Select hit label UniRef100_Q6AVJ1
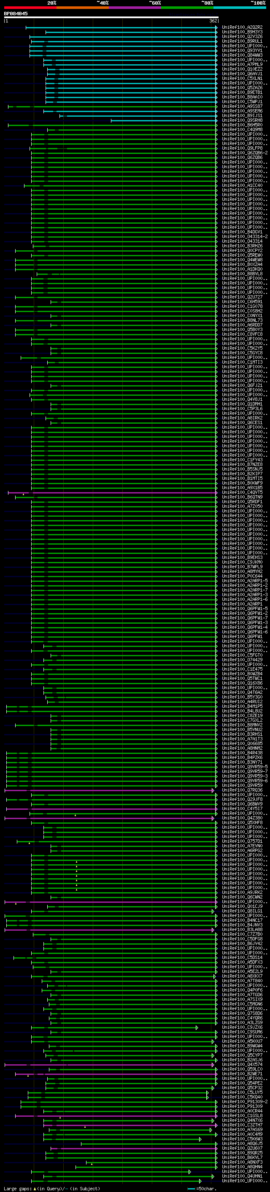270x1192 pixels. click(x=242, y=74)
